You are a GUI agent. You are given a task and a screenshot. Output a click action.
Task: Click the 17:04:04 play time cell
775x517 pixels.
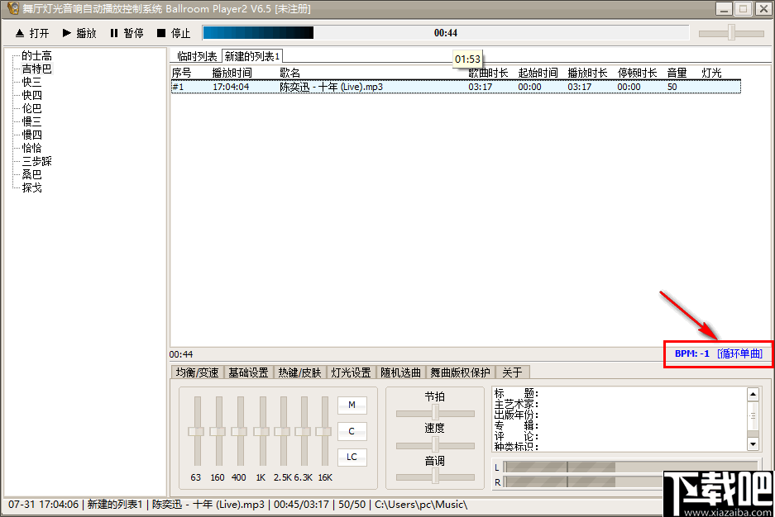coord(231,87)
